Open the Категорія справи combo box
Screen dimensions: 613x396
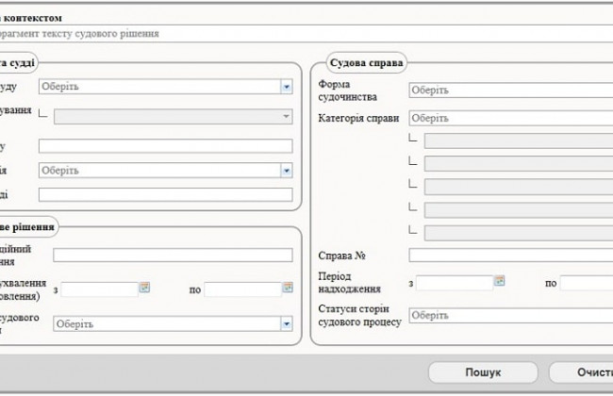(x=509, y=119)
